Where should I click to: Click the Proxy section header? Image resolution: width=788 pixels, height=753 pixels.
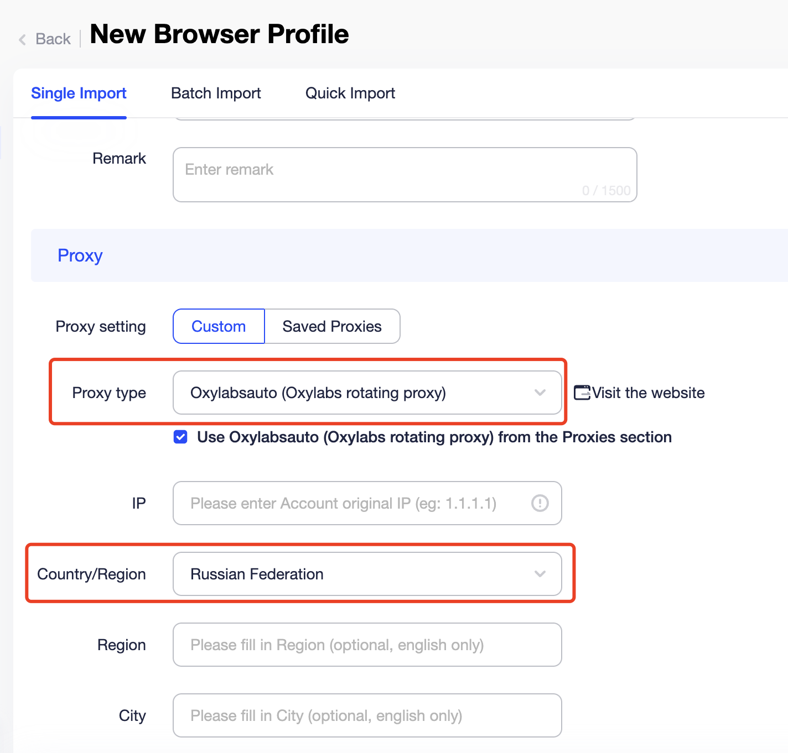[x=80, y=255]
